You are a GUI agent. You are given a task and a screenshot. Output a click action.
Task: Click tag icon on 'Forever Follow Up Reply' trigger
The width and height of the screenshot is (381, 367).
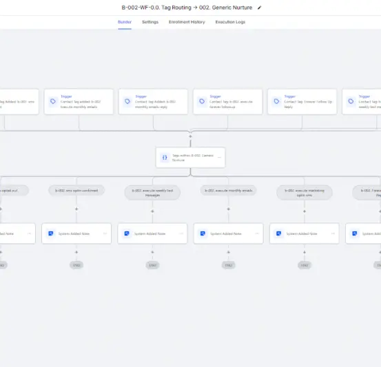tap(276, 101)
